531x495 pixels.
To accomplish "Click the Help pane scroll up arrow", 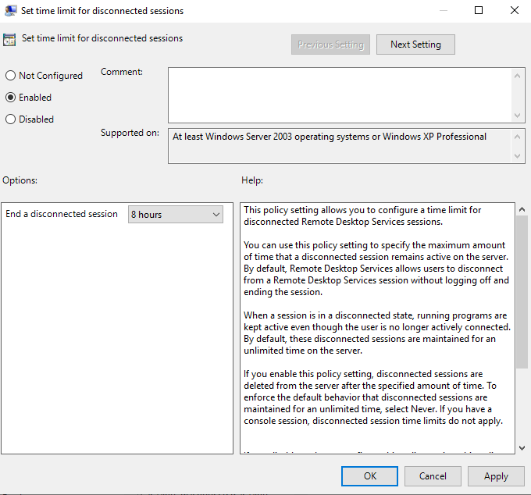I will 522,209.
